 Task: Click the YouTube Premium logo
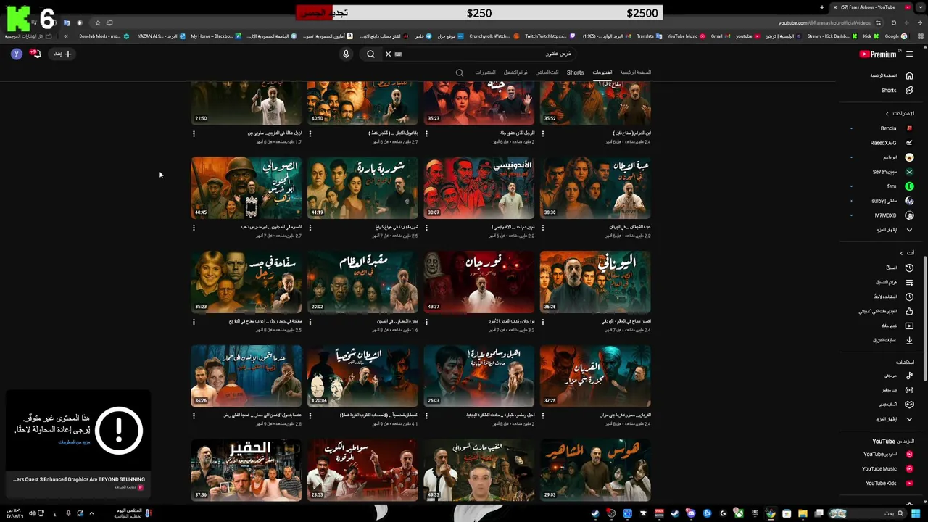click(x=879, y=54)
